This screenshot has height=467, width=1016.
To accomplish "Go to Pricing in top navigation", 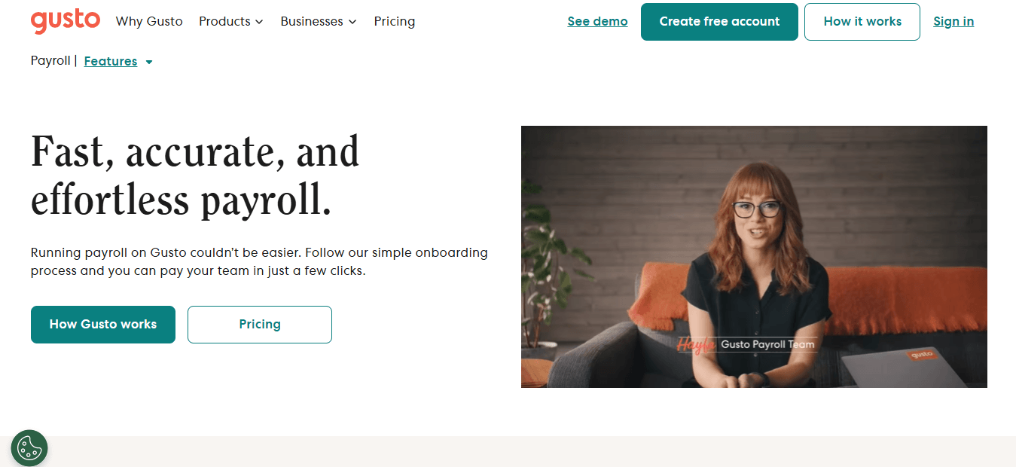I will tap(395, 21).
